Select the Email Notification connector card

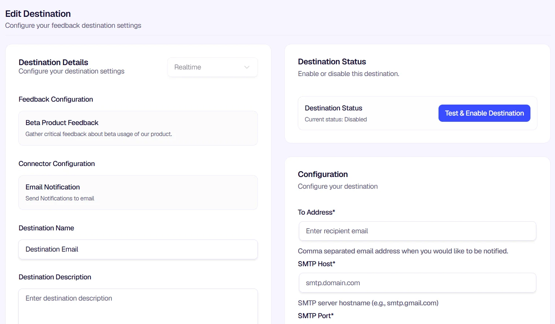point(138,193)
